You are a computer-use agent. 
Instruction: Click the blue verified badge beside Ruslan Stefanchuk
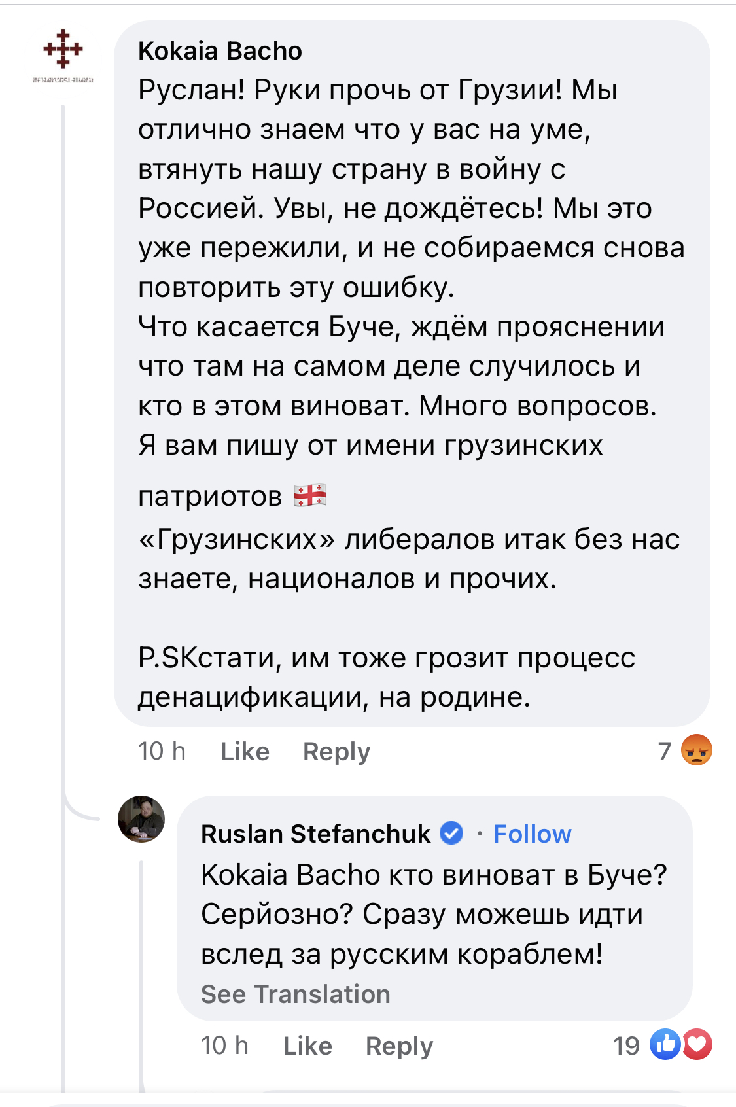point(451,833)
